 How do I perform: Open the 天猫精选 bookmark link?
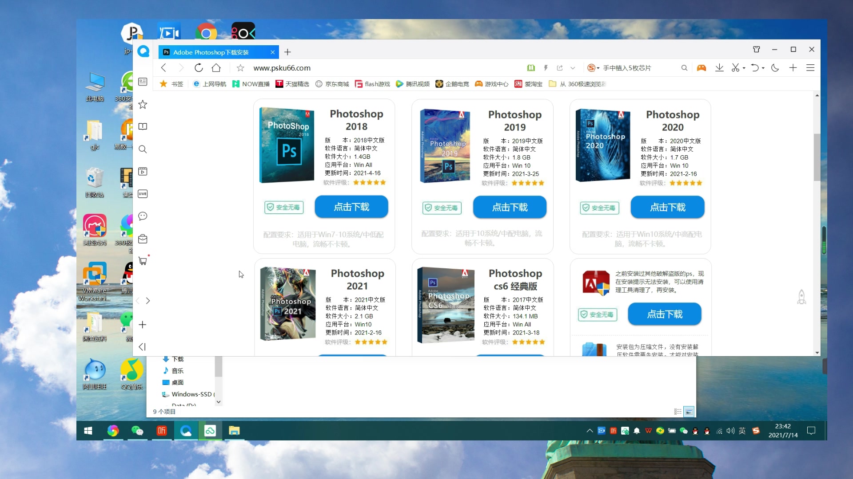292,84
